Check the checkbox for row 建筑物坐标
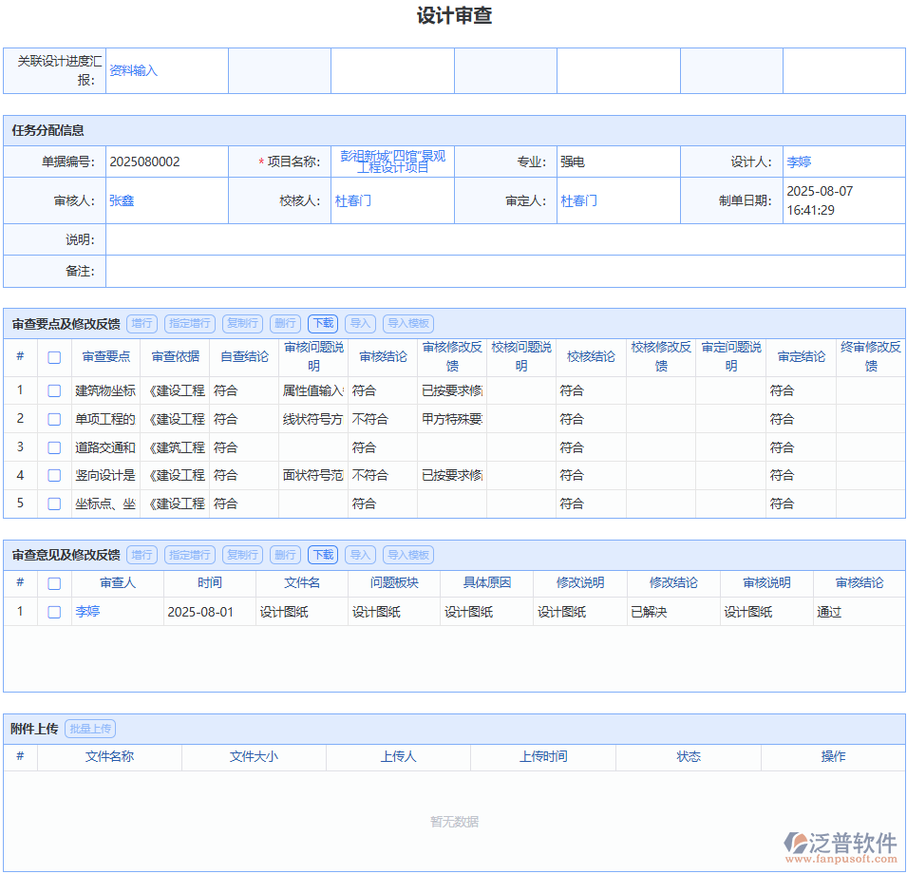This screenshot has width=907, height=874. 53,389
